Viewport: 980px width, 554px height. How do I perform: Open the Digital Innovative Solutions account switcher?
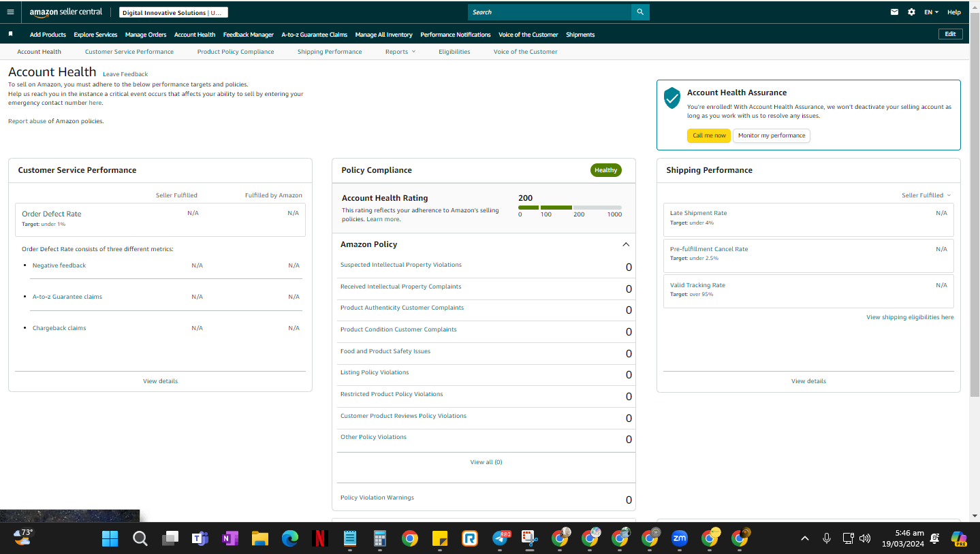173,12
